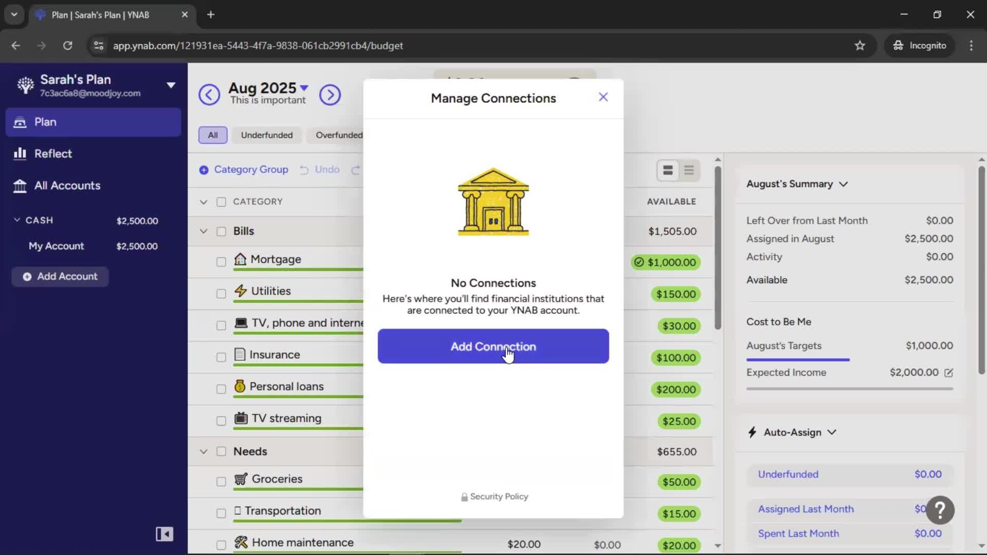
Task: Check the Needs group checkbox
Action: click(x=221, y=452)
